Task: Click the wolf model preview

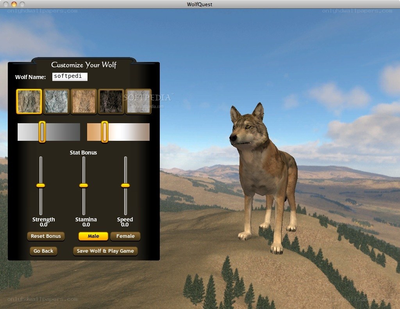Action: coord(263,179)
